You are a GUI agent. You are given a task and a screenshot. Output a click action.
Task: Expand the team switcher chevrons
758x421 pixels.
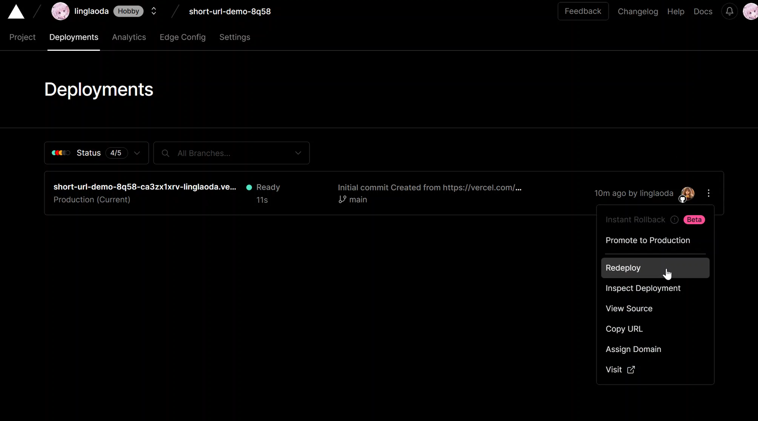[x=154, y=11]
